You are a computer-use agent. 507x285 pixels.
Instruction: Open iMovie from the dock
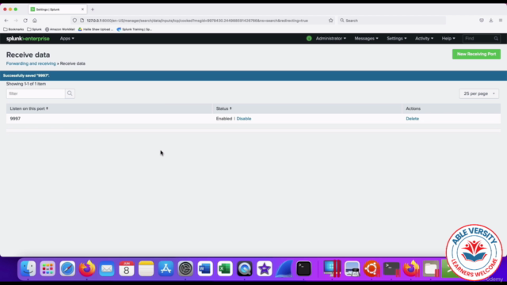pos(265,269)
